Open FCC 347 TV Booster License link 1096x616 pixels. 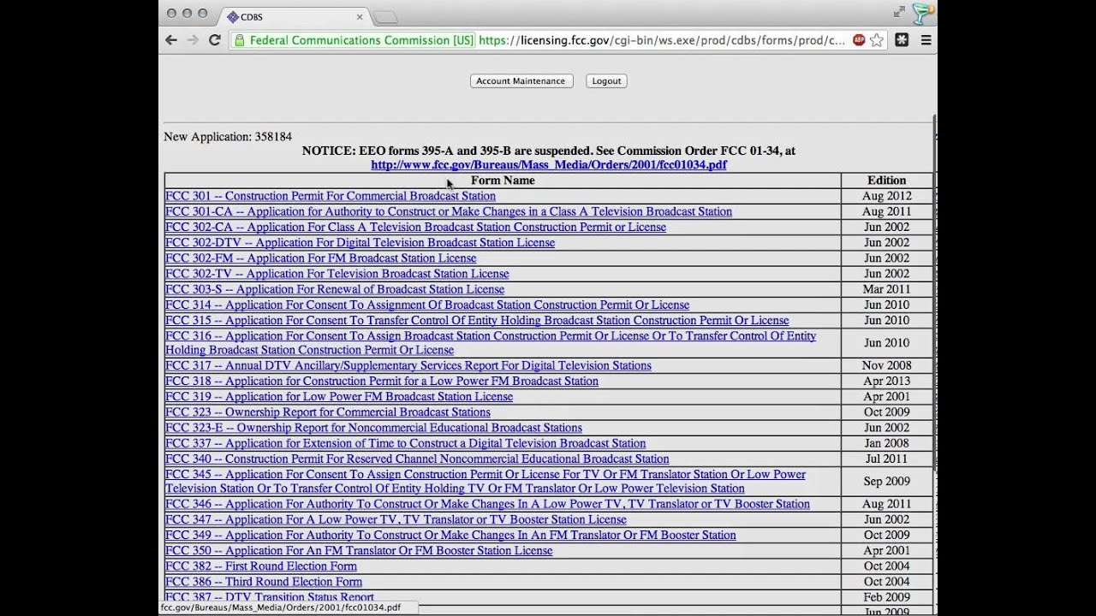point(396,519)
